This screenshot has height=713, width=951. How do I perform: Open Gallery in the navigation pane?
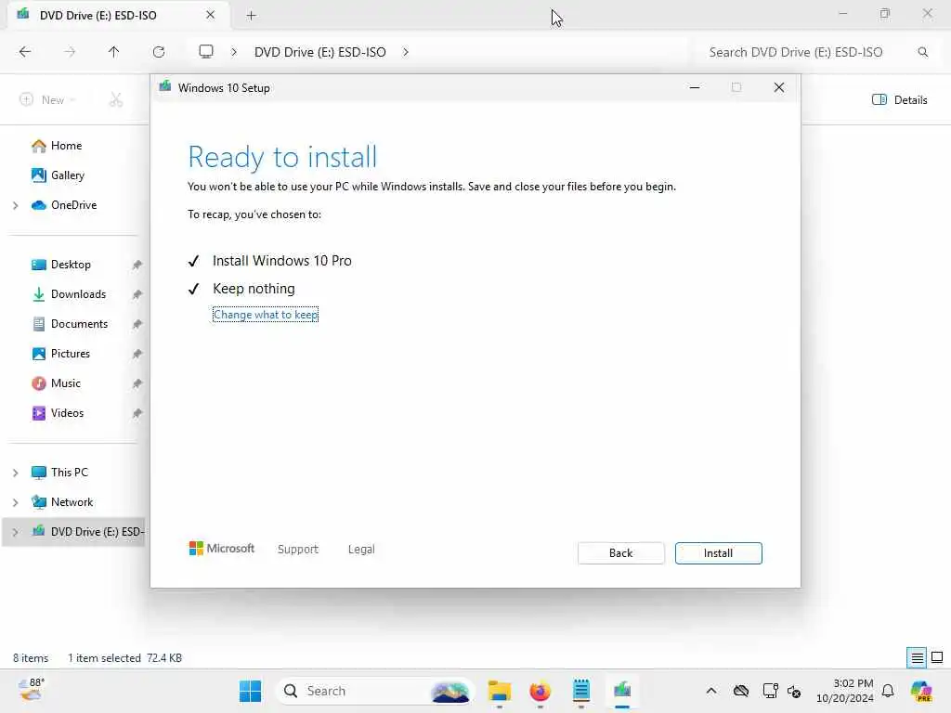click(67, 175)
